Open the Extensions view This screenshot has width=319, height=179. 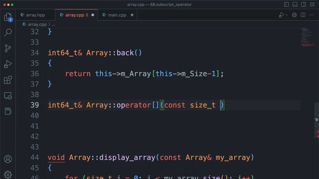(8, 80)
